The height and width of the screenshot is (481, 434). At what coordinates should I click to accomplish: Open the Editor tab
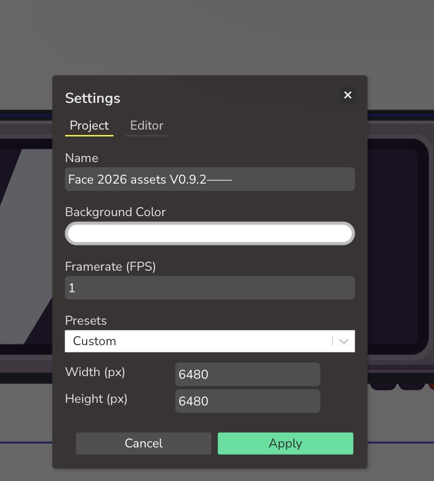[147, 126]
